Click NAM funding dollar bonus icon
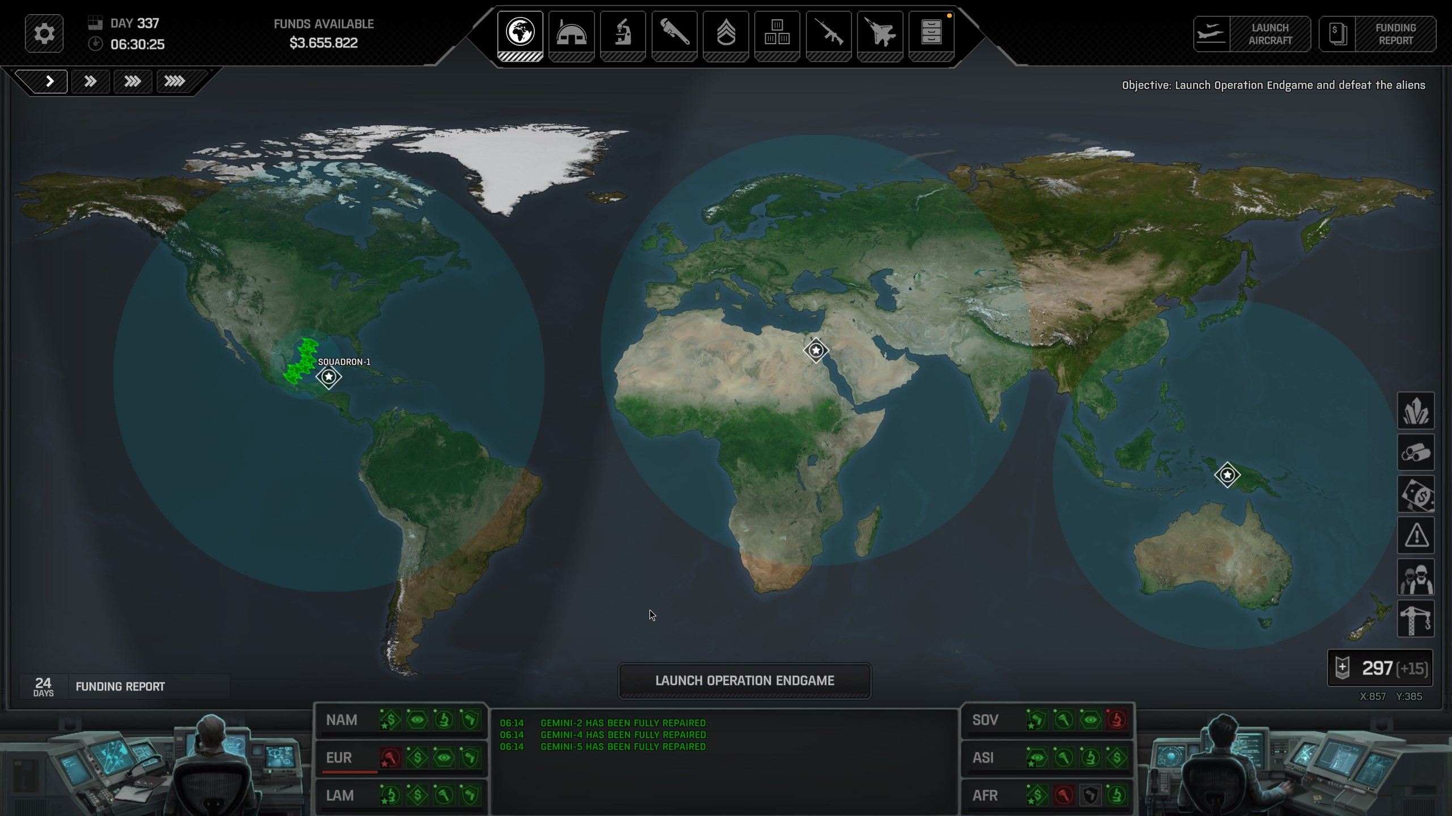The width and height of the screenshot is (1452, 816). 390,720
